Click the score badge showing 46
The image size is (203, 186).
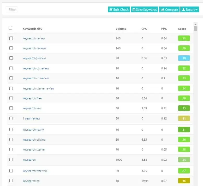pyautogui.click(x=184, y=181)
